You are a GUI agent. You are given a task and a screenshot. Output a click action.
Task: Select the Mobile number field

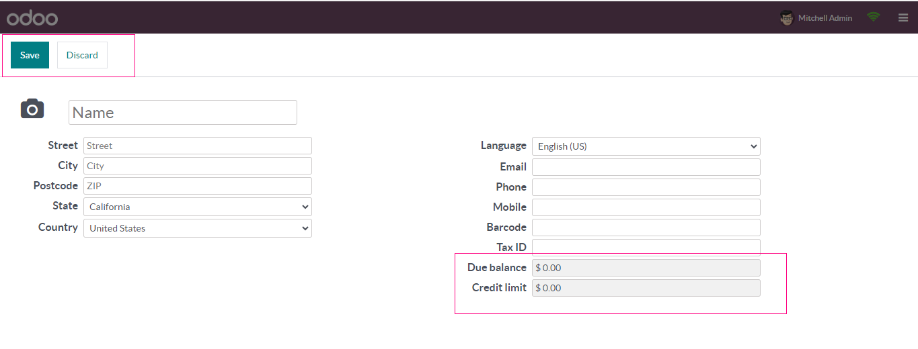(x=646, y=207)
